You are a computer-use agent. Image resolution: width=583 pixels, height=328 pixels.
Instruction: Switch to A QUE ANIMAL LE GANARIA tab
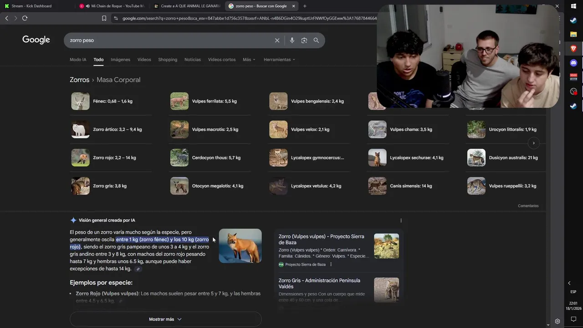187,6
